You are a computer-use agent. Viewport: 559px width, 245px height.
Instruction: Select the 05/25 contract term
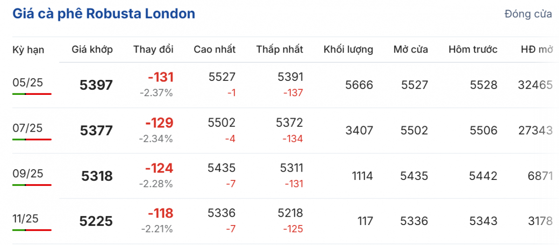(x=27, y=82)
